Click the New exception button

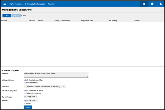[x=7, y=16]
